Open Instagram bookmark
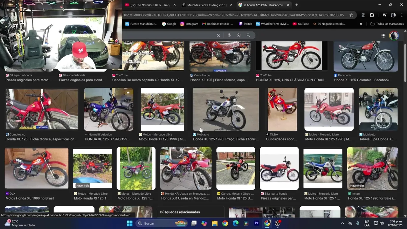This screenshot has width=407, height=229. click(x=189, y=24)
